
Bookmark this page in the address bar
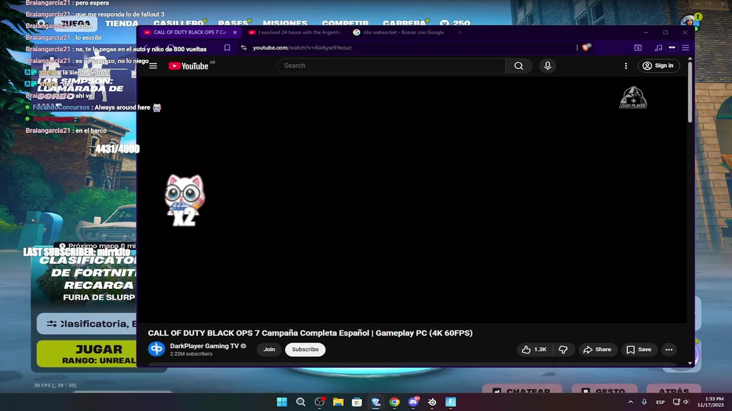pyautogui.click(x=227, y=48)
